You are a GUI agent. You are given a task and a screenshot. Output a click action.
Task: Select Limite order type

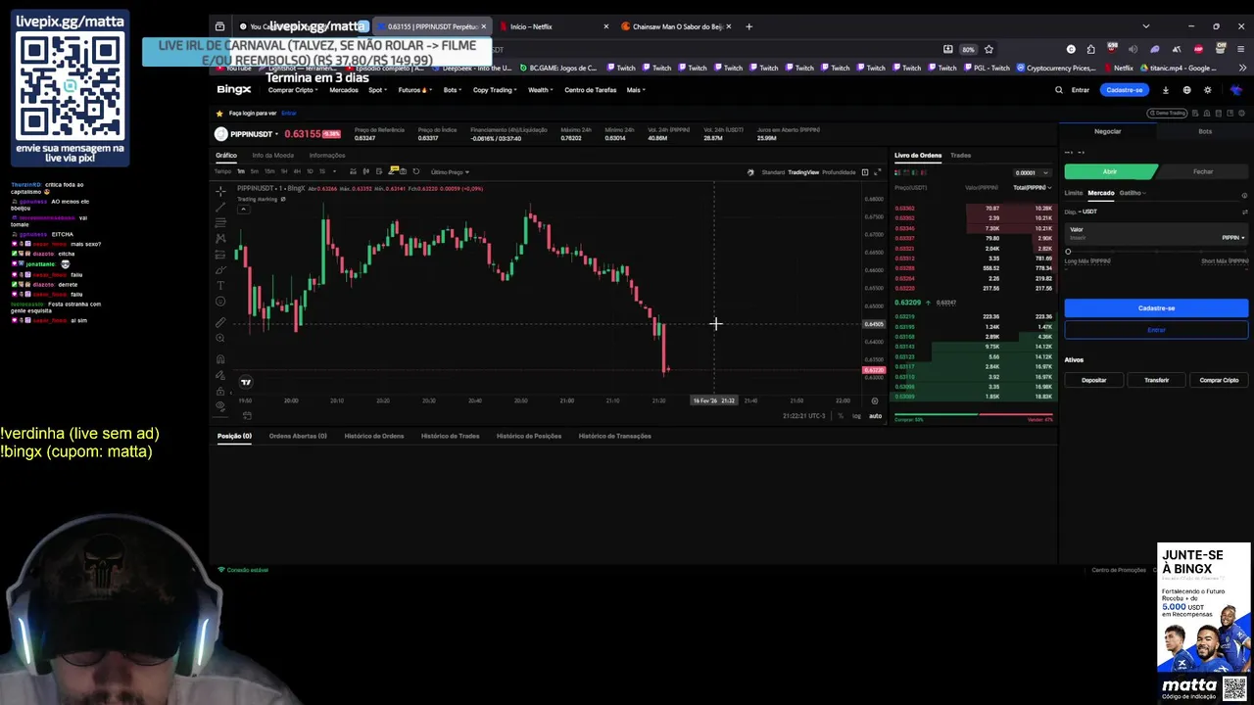tap(1074, 193)
